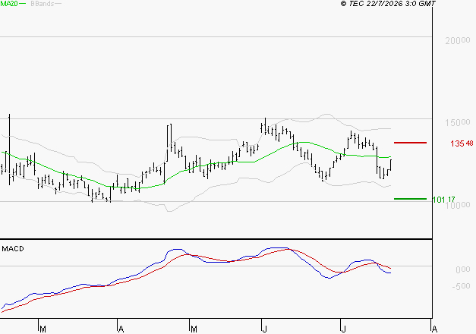Image resolution: width=476 pixels, height=334 pixels.
Task: Click the 150.00 price axis label
Action: [x=458, y=122]
